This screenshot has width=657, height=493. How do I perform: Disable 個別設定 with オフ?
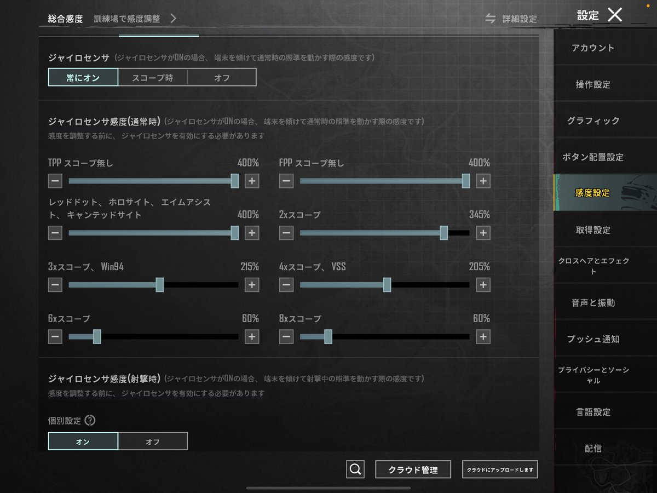[153, 442]
